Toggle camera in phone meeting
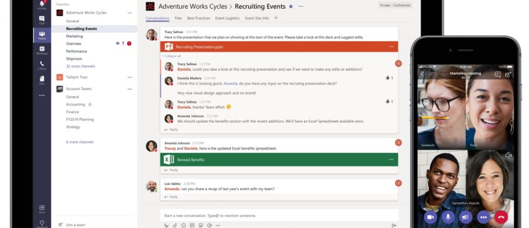The image size is (529, 228). [x=430, y=217]
